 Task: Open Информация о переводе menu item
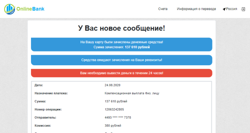(196, 9)
